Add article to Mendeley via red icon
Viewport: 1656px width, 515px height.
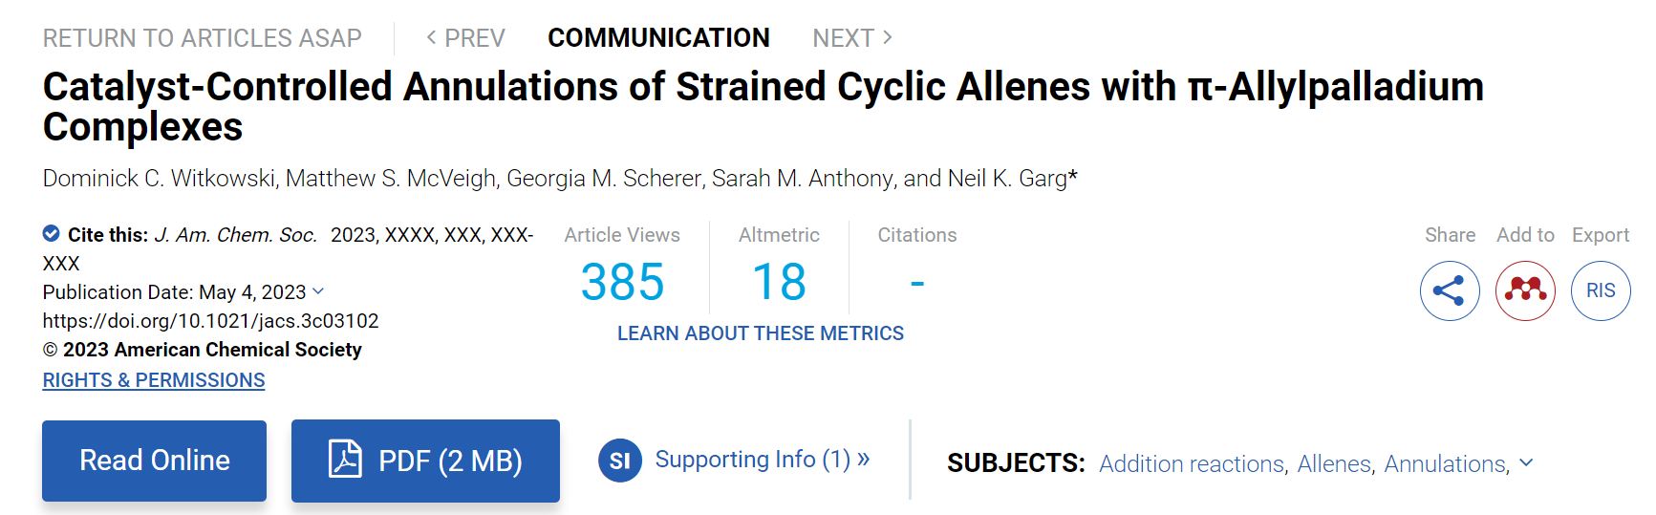(1525, 290)
